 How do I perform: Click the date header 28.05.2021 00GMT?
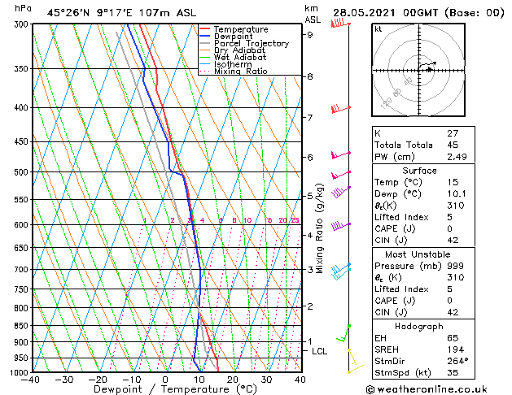pos(386,13)
